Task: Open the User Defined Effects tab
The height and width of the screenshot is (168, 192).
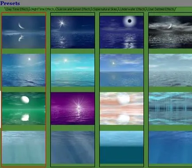Action: (x=161, y=9)
